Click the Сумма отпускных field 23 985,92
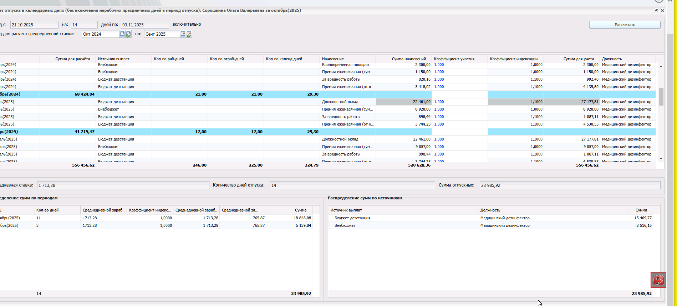This screenshot has width=677, height=306. click(x=569, y=185)
